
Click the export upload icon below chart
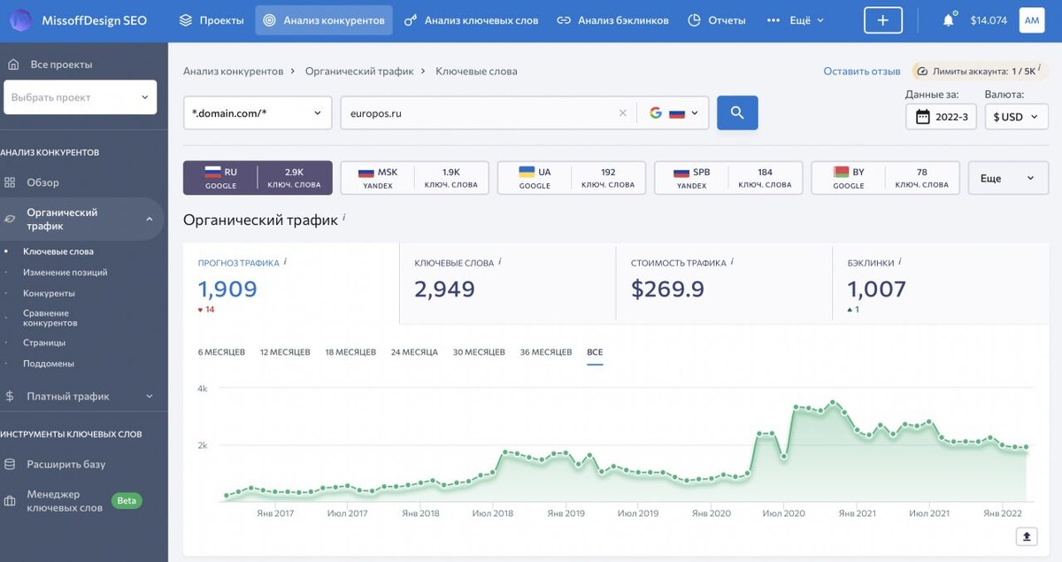(1027, 536)
